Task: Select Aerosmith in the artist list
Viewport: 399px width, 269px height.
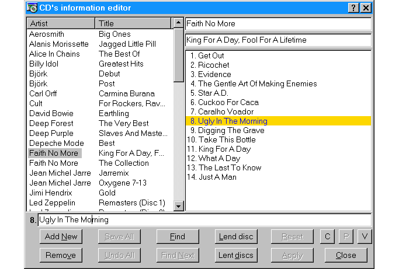Action: tap(47, 34)
